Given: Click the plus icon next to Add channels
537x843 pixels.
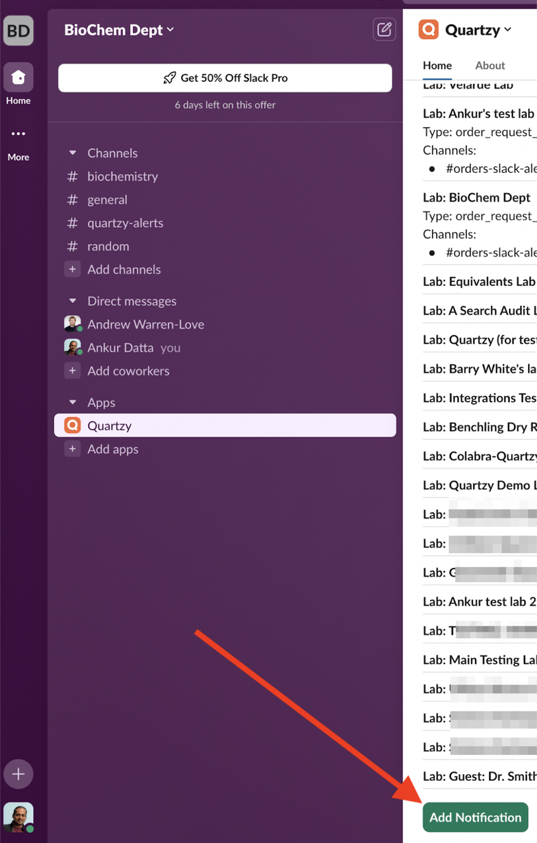Looking at the screenshot, I should (x=73, y=270).
